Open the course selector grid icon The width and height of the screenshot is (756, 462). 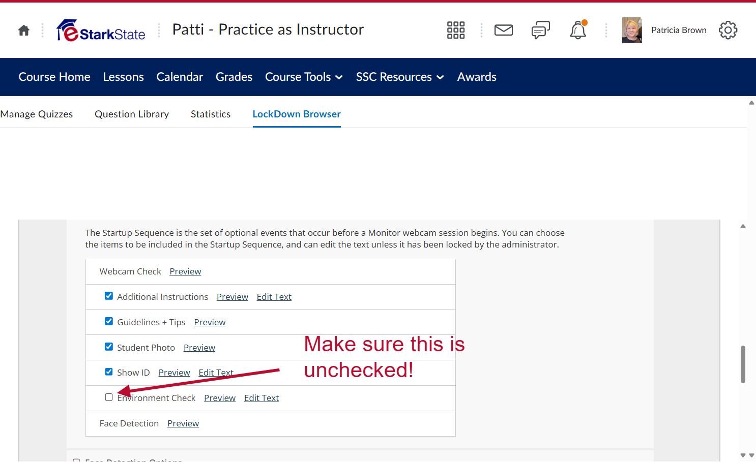coord(456,30)
